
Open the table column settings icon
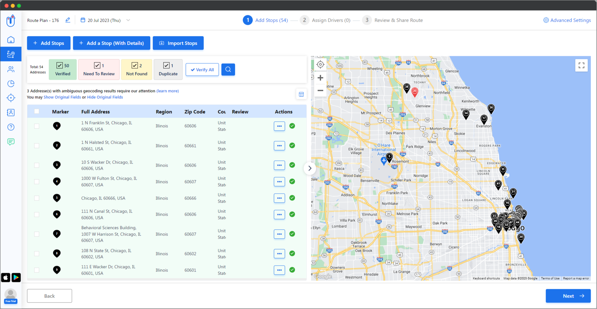[x=301, y=94]
